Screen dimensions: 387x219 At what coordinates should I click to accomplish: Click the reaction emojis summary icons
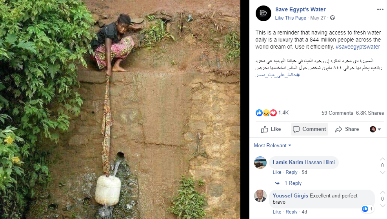click(266, 113)
